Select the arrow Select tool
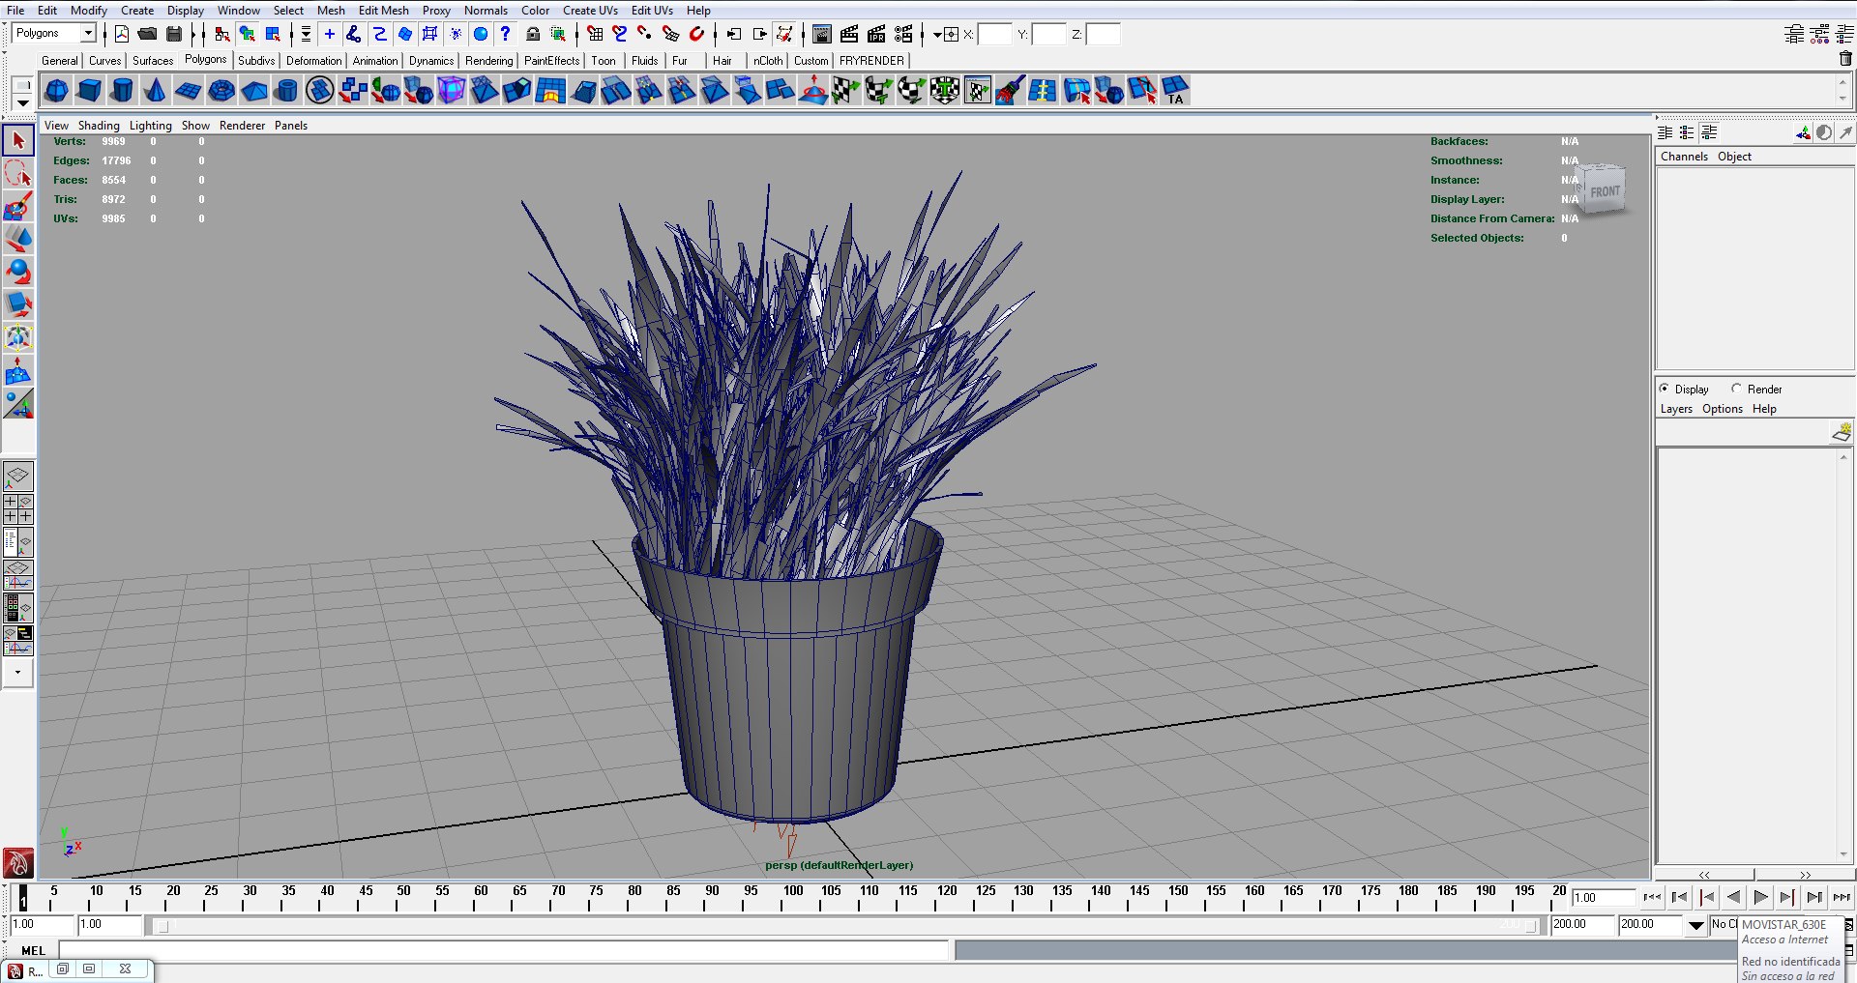Image resolution: width=1857 pixels, height=983 pixels. tap(18, 141)
